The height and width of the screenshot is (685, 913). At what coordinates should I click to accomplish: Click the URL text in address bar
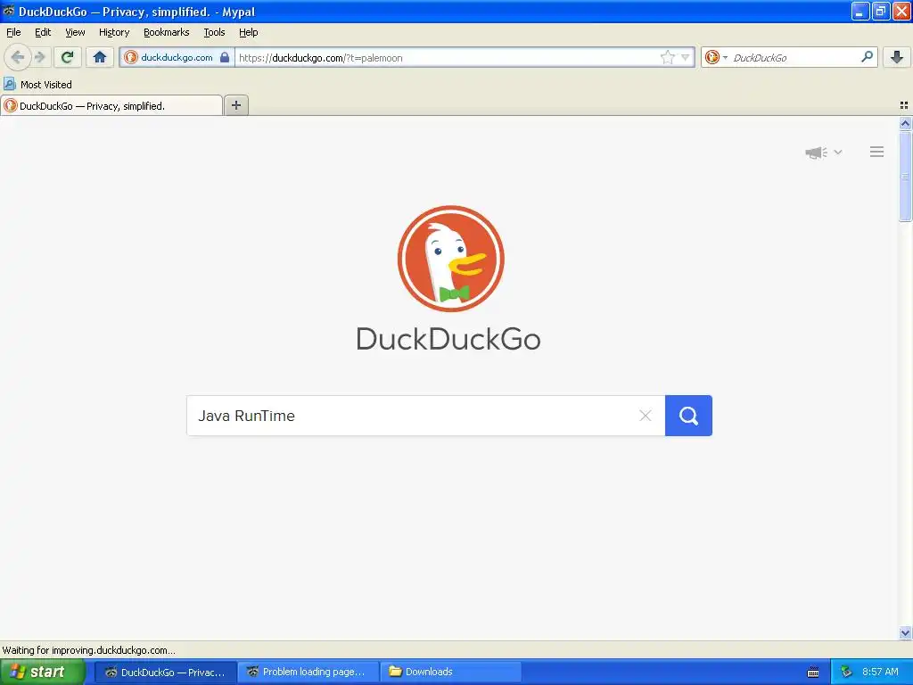(x=321, y=58)
